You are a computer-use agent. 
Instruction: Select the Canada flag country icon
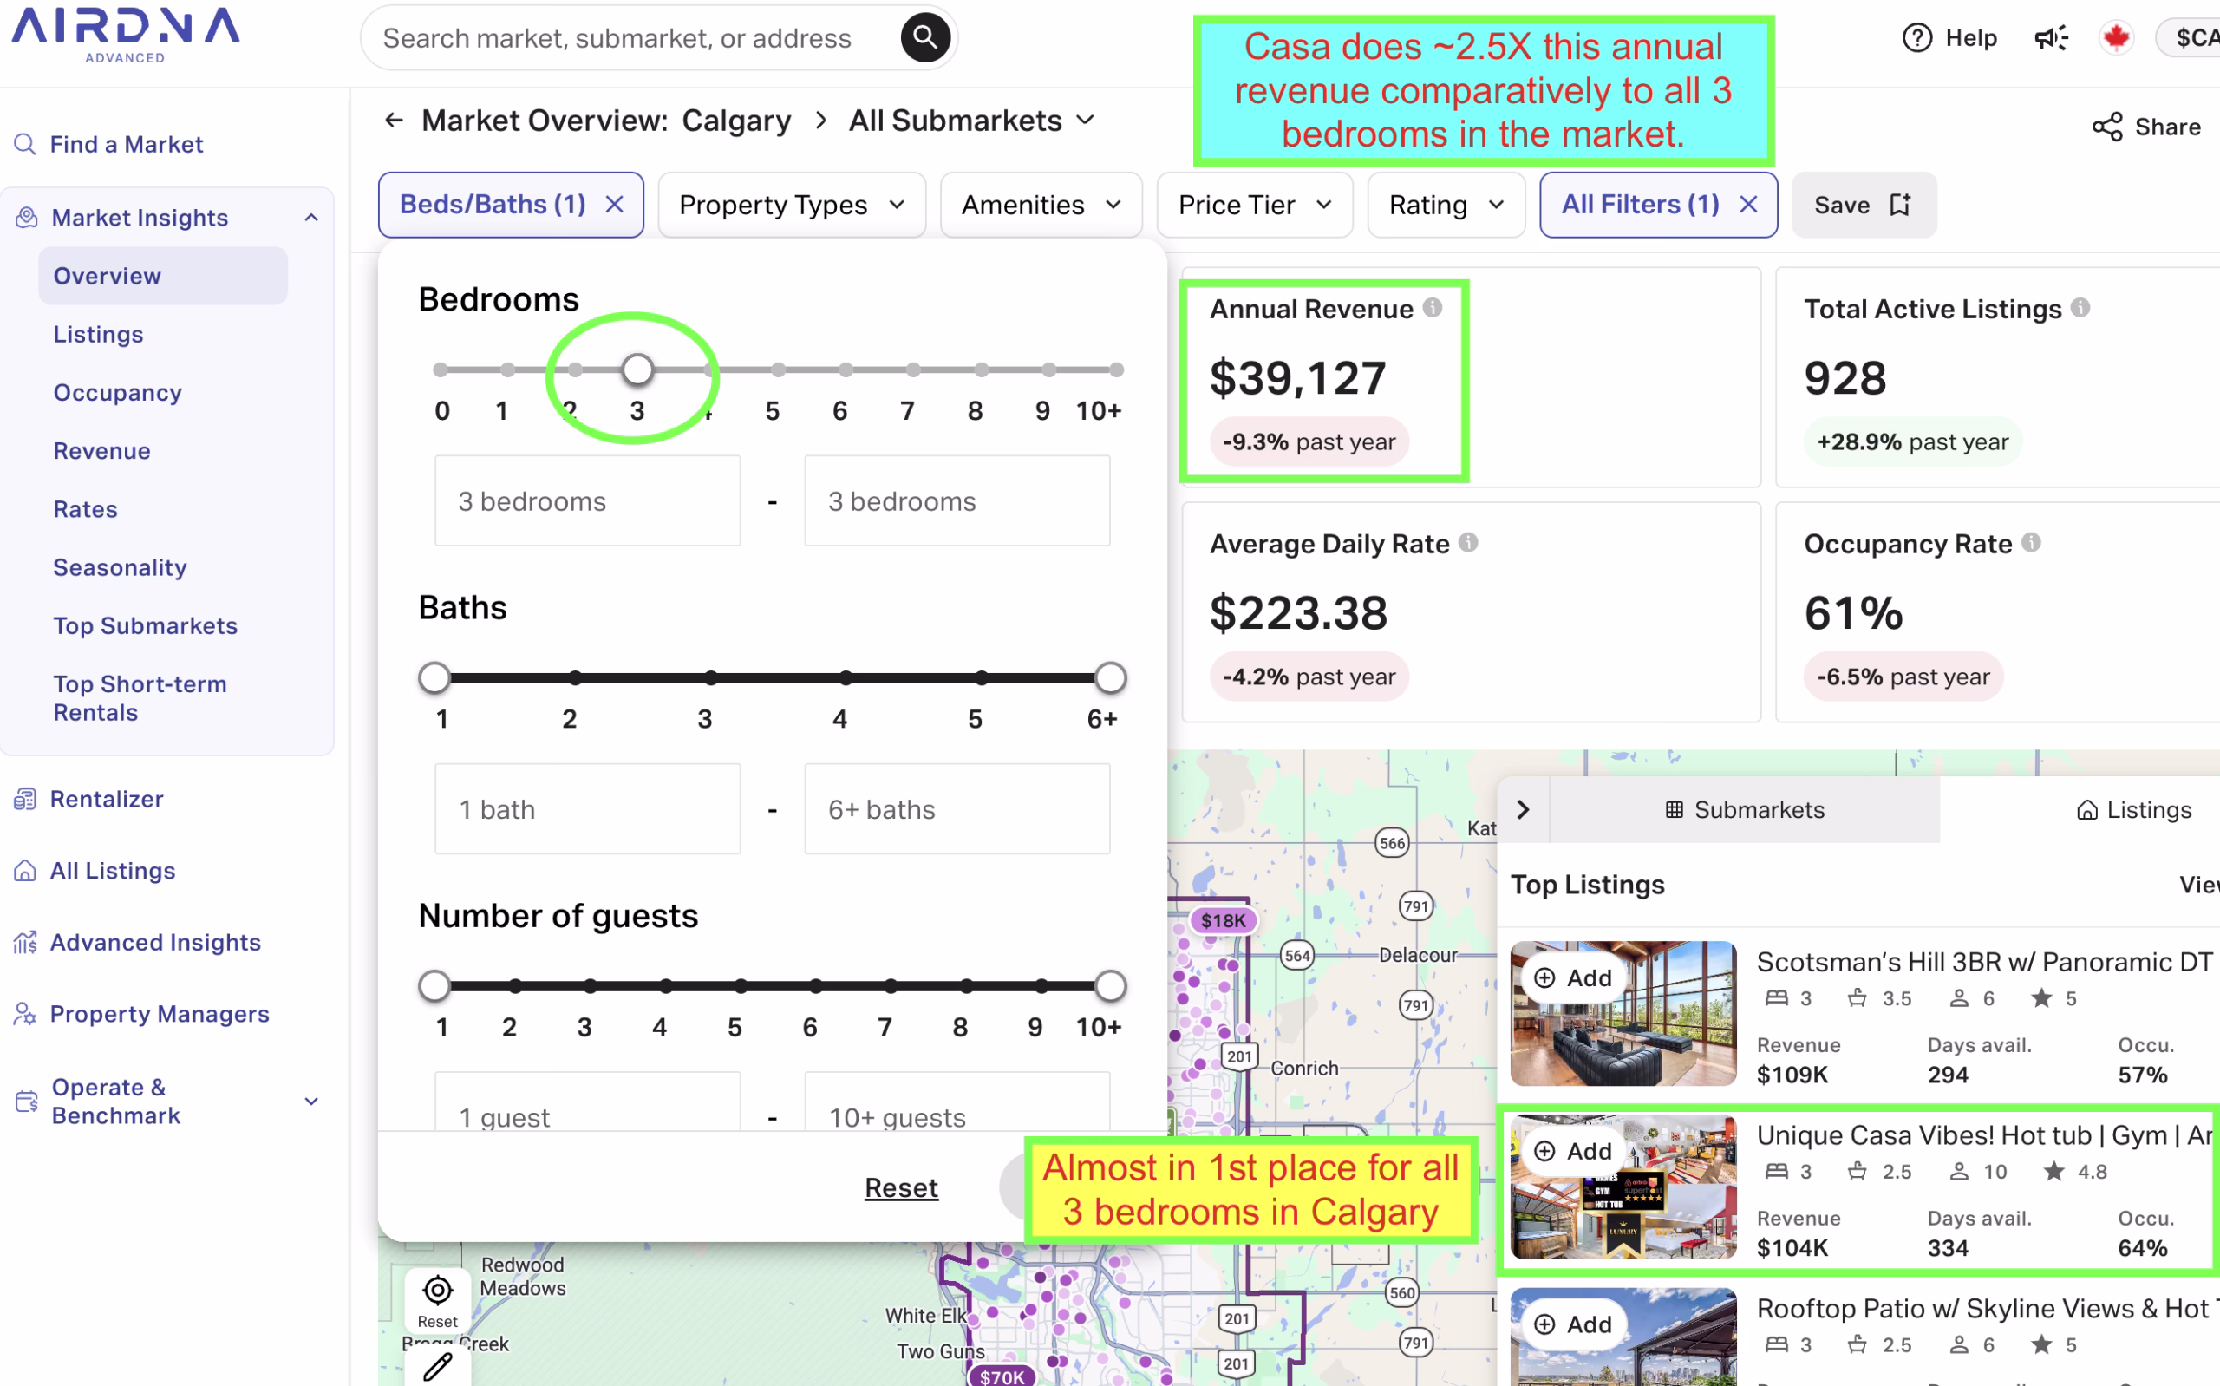(x=2116, y=37)
